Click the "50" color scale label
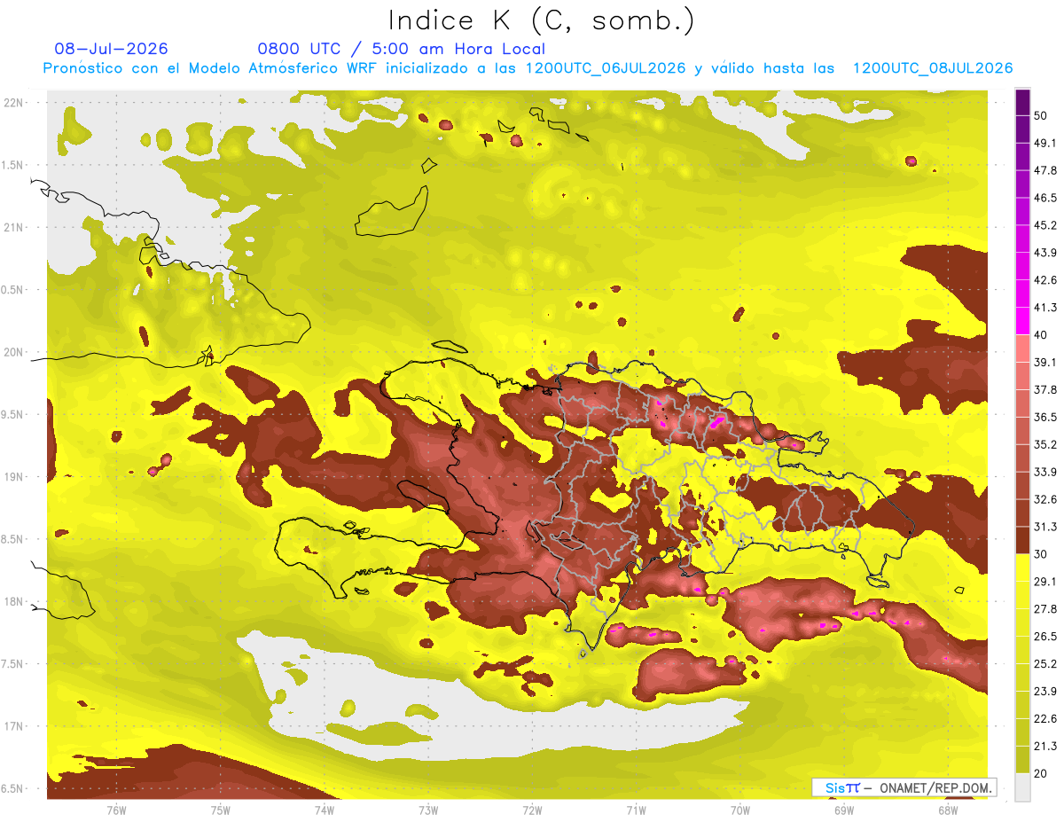 tap(1041, 114)
